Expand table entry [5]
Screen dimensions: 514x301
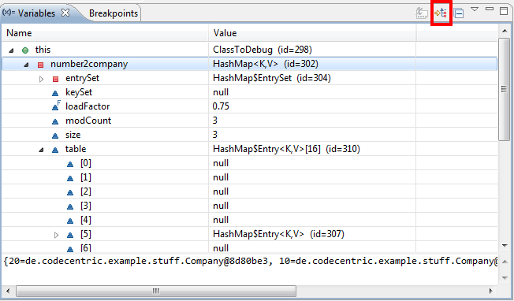pos(57,235)
